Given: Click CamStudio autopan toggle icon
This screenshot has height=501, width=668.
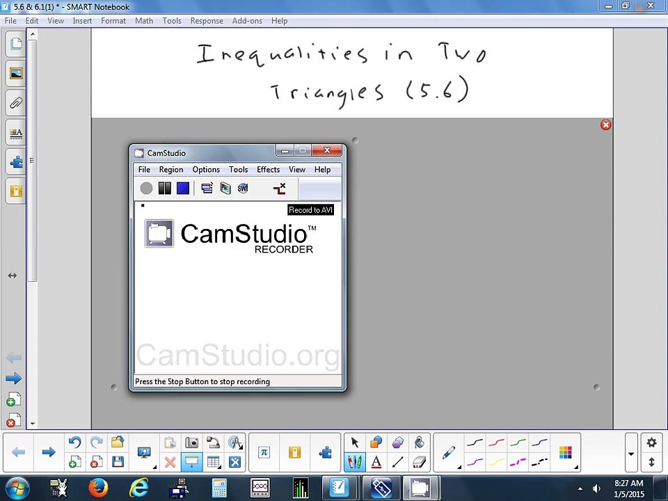Looking at the screenshot, I should coord(280,189).
